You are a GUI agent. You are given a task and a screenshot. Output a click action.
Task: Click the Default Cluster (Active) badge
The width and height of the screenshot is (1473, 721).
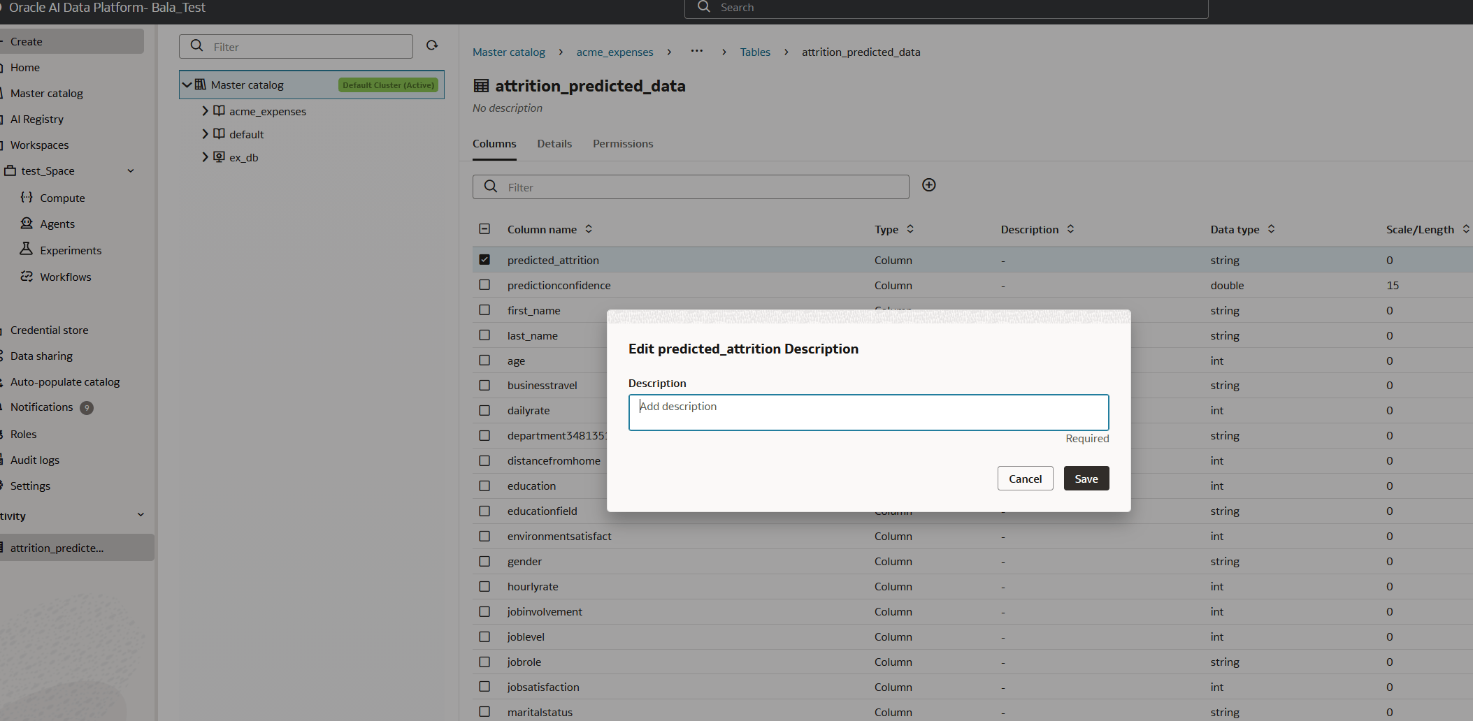coord(389,85)
